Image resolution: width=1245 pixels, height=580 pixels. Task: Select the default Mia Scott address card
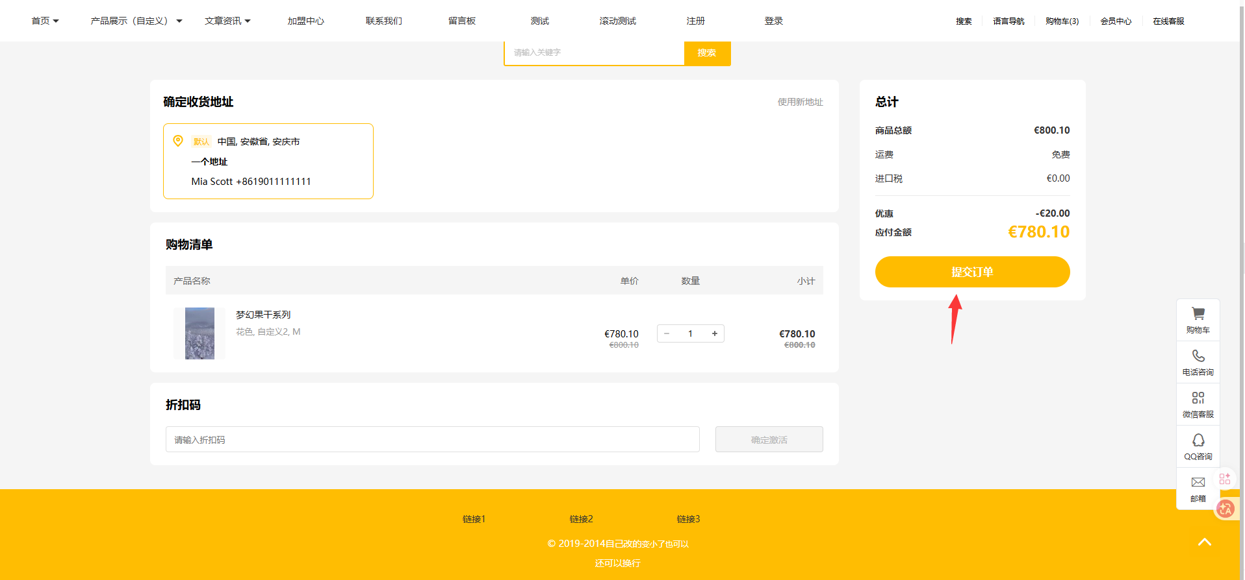[268, 162]
